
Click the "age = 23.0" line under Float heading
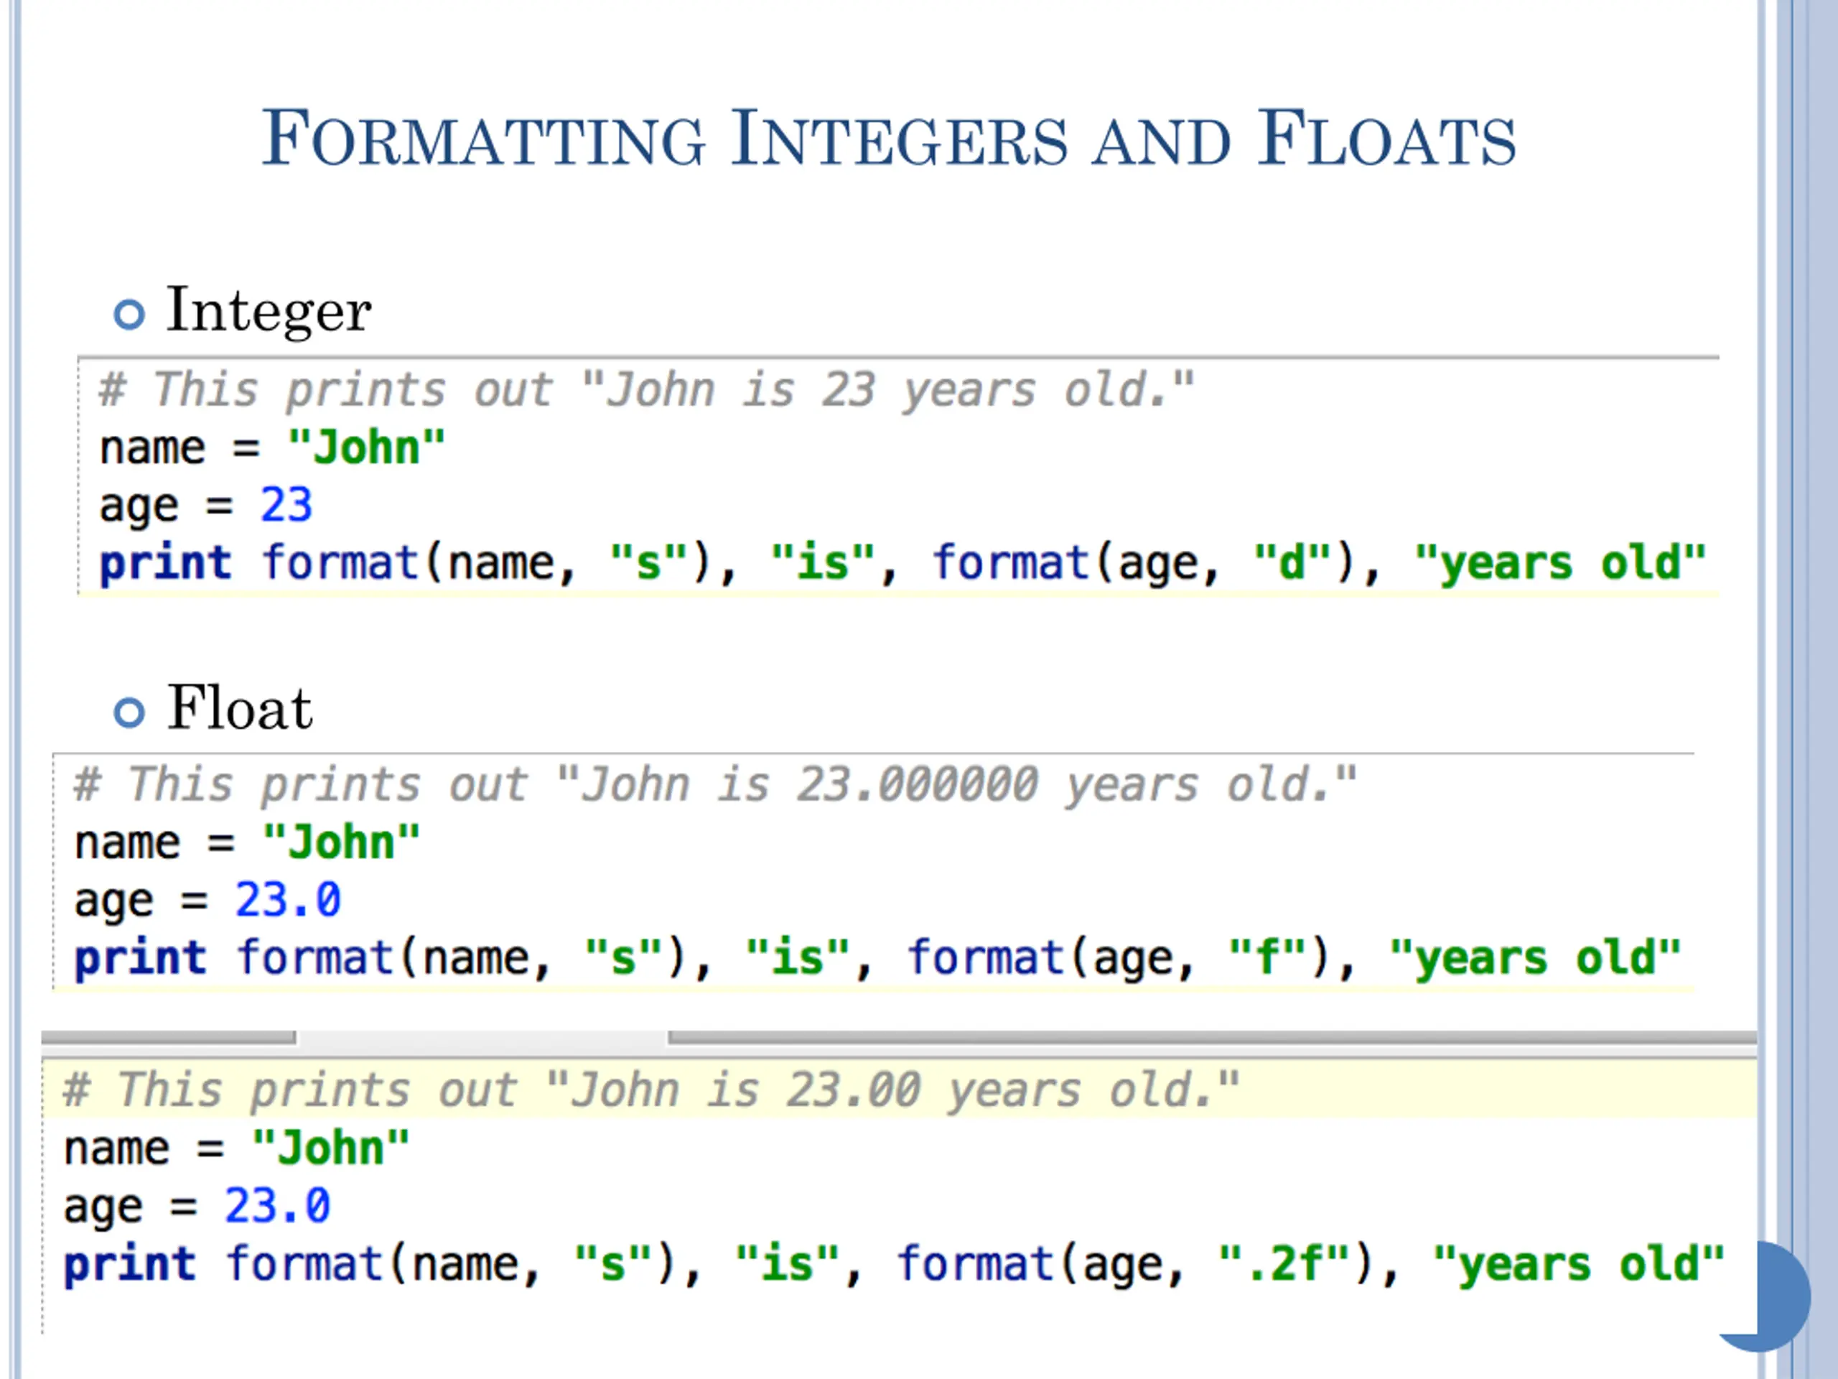pos(207,901)
